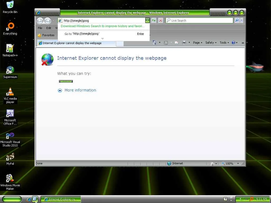Image resolution: width=271 pixels, height=203 pixels.
Task: Click the orange search icon in system tray
Action: tap(252, 199)
